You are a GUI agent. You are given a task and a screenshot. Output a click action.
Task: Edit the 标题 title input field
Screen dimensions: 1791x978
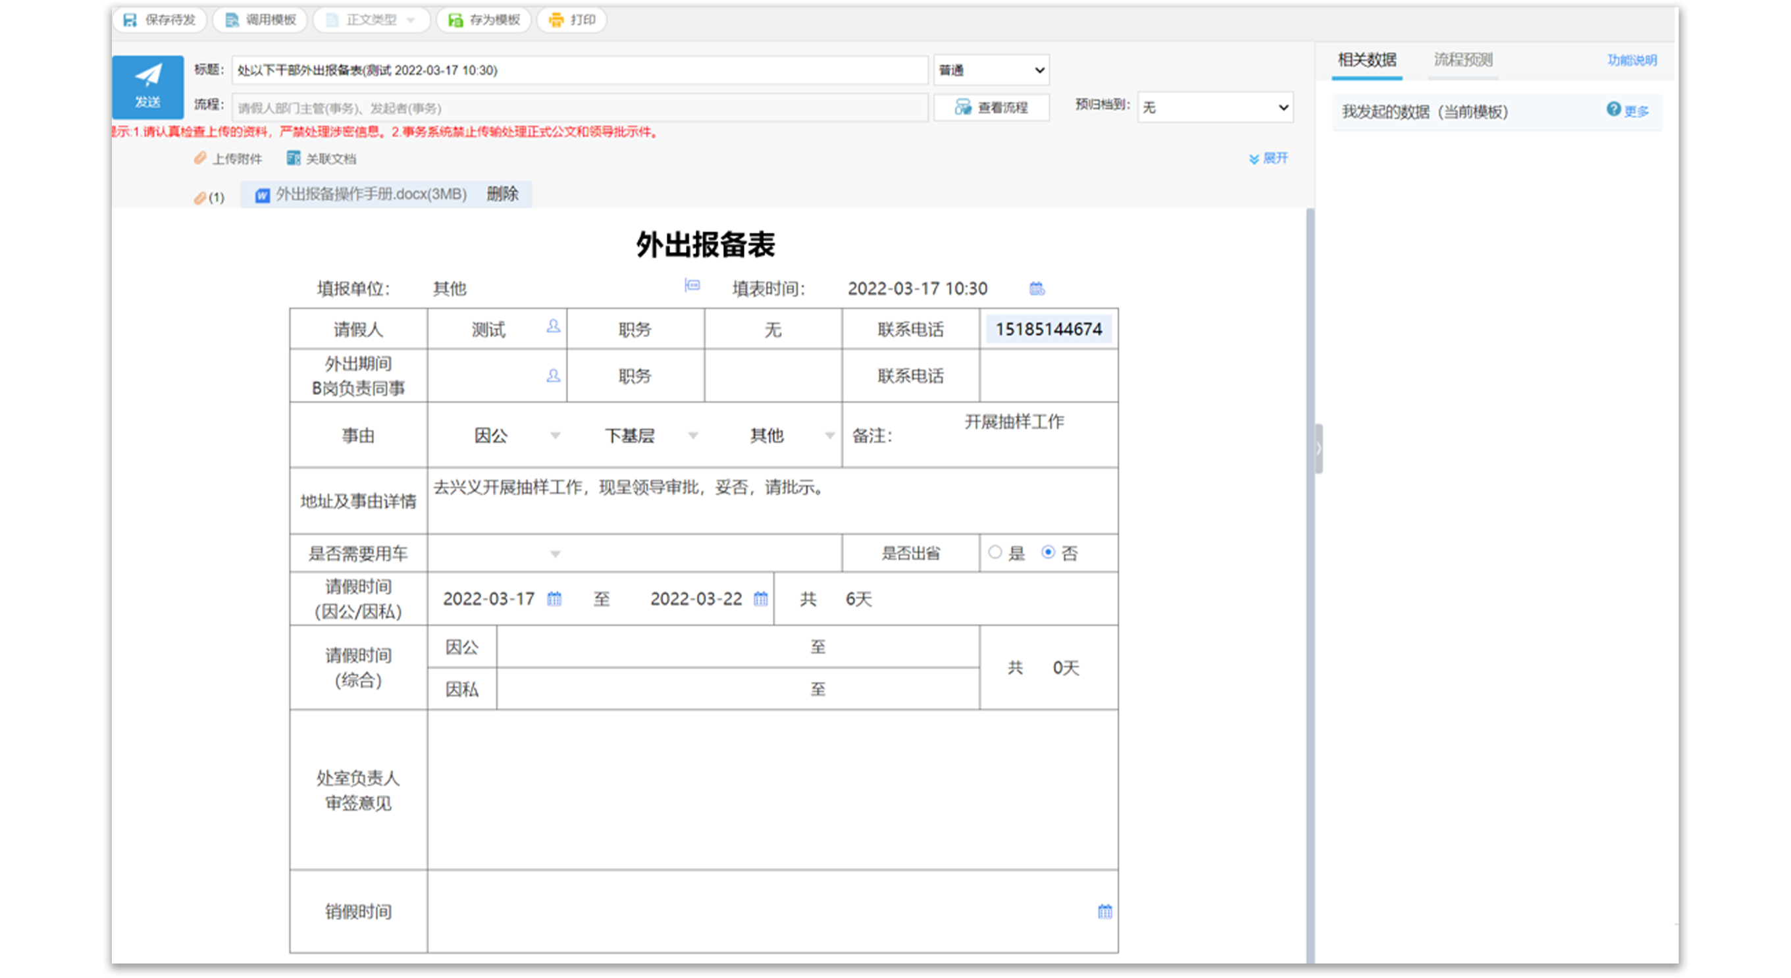click(x=580, y=70)
